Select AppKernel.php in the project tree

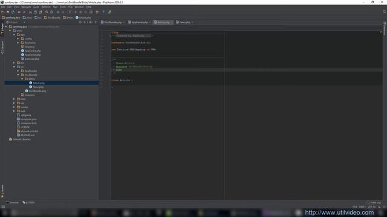31,55
